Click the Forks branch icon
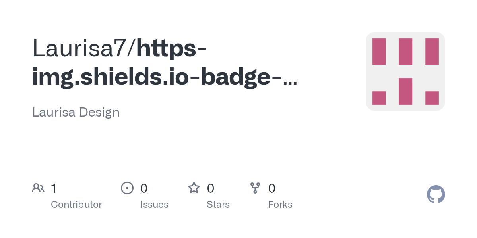The width and height of the screenshot is (477, 238). pyautogui.click(x=255, y=188)
